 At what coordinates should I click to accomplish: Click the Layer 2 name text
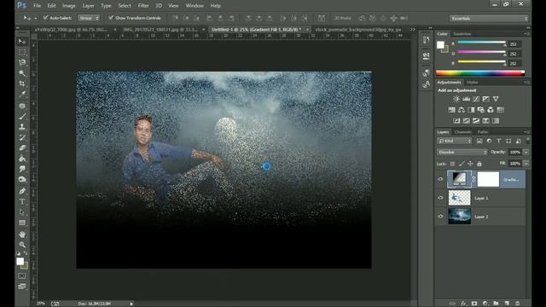click(481, 217)
